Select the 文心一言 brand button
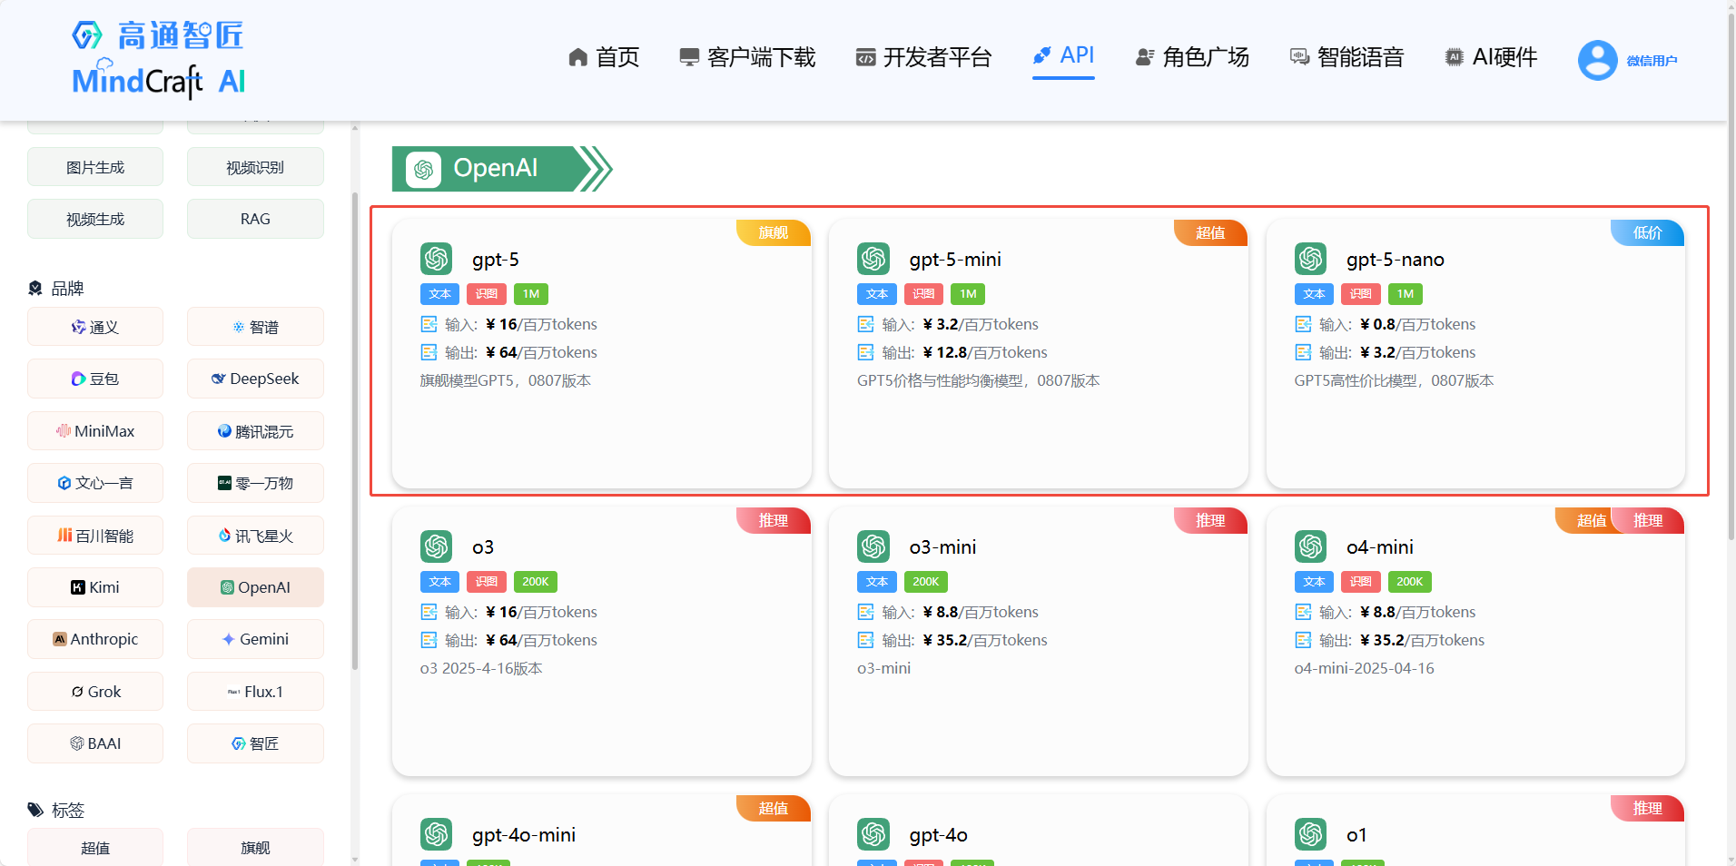The width and height of the screenshot is (1736, 866). [x=95, y=483]
